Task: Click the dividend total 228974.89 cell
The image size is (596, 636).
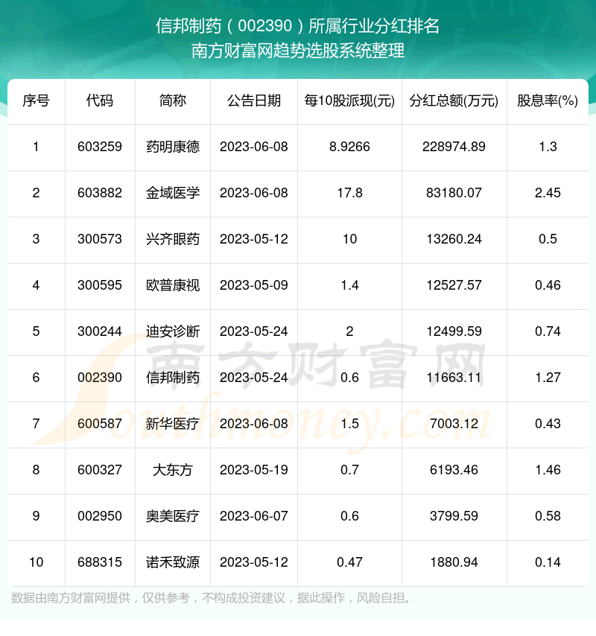Action: point(454,147)
